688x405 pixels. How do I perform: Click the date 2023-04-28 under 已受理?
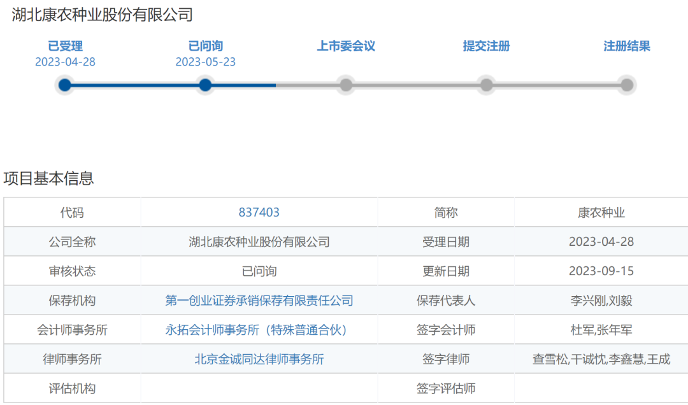(65, 62)
